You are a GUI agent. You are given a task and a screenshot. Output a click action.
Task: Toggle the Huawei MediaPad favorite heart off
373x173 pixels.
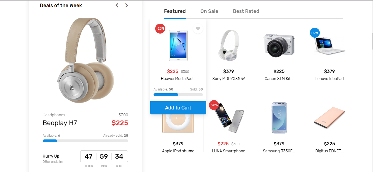coord(198,29)
